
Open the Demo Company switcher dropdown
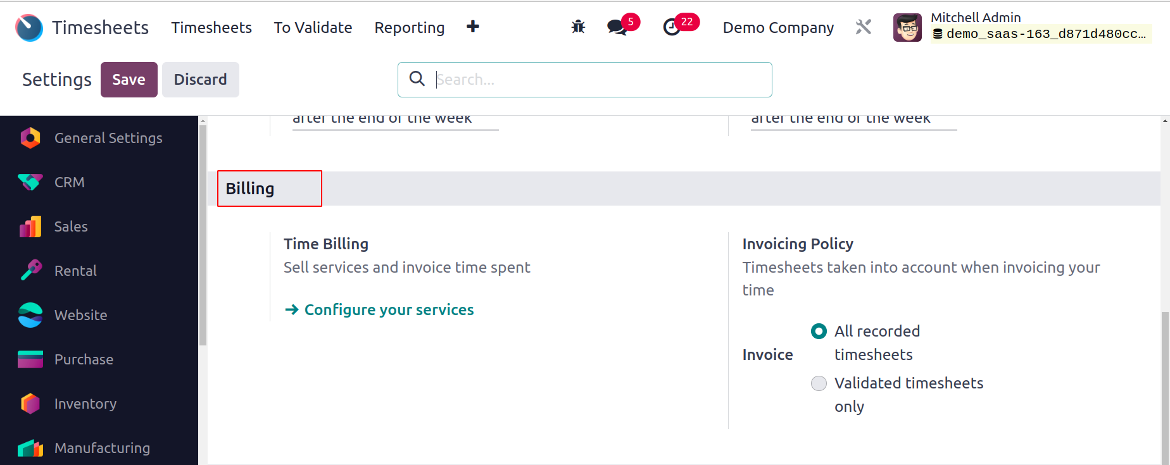coord(778,28)
